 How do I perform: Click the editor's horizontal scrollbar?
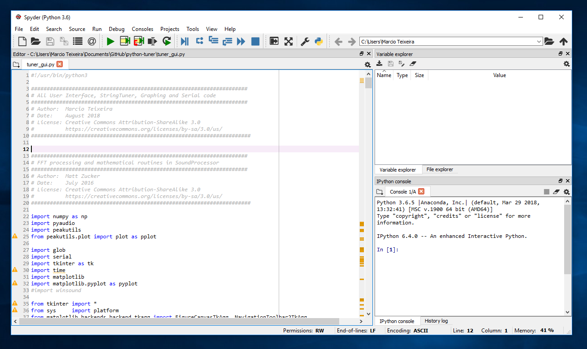point(179,321)
